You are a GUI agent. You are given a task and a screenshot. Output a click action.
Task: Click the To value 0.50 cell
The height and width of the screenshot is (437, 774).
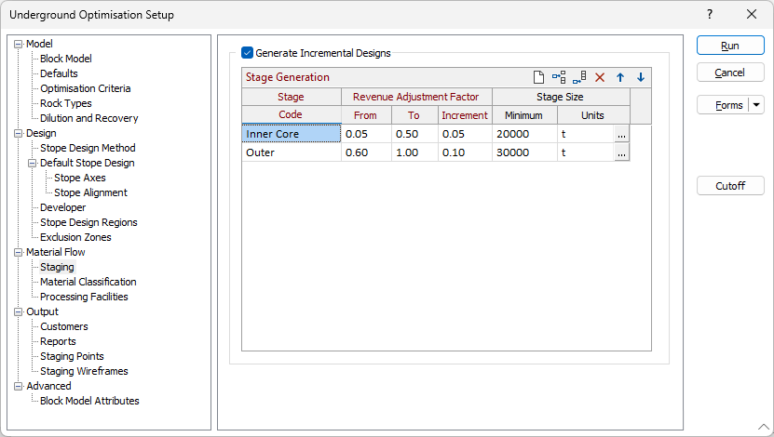tap(414, 134)
